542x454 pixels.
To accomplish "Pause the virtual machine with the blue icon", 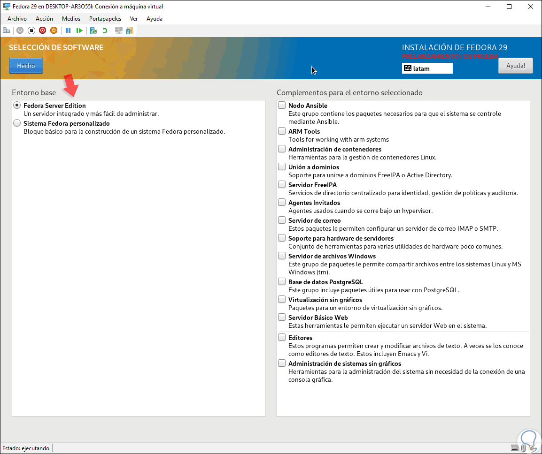I will pos(68,30).
